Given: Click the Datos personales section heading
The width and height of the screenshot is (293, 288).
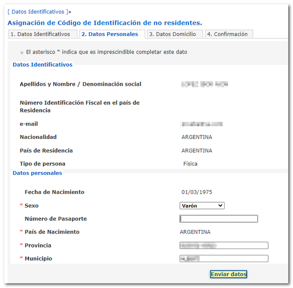Looking at the screenshot, I should (x=37, y=173).
